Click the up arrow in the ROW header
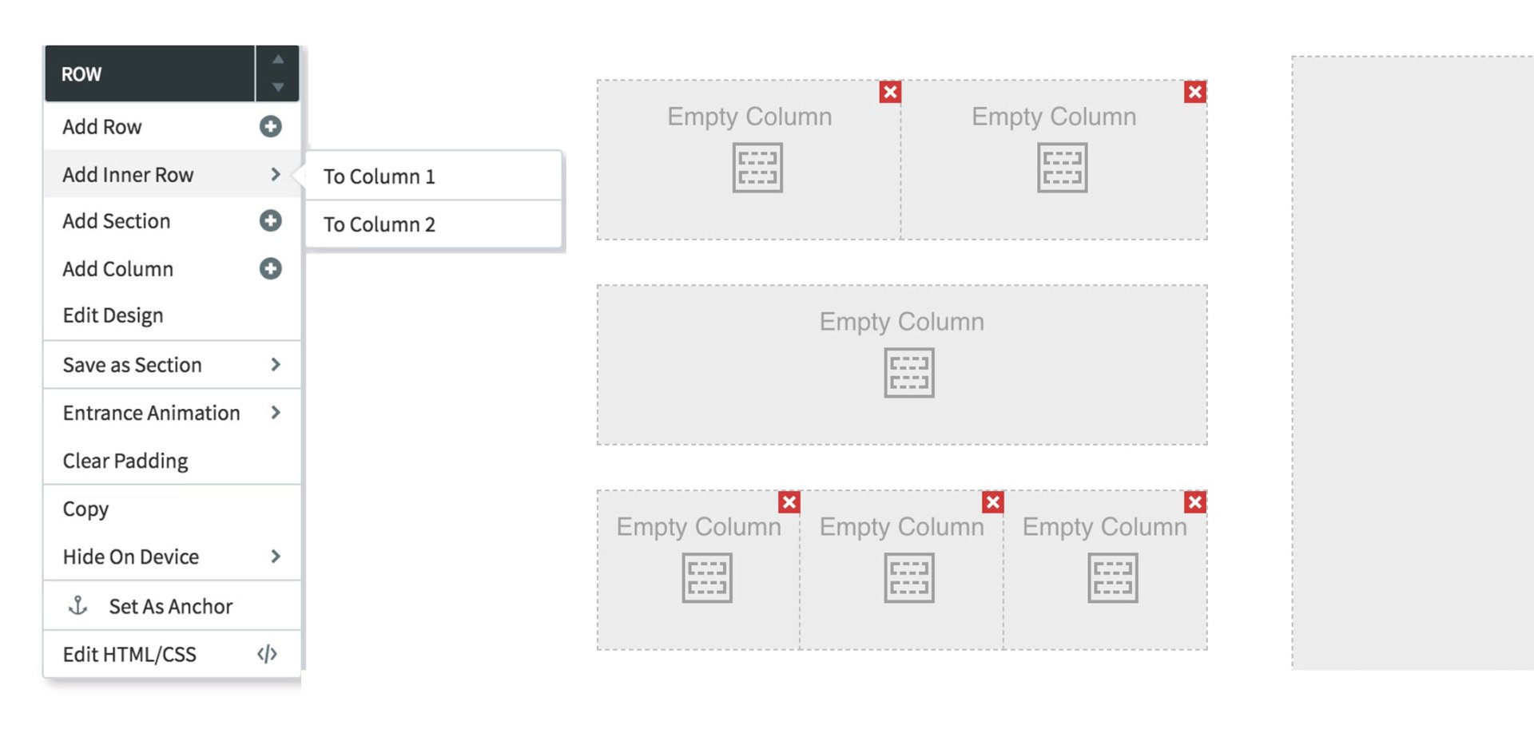This screenshot has height=729, width=1534. point(277,58)
